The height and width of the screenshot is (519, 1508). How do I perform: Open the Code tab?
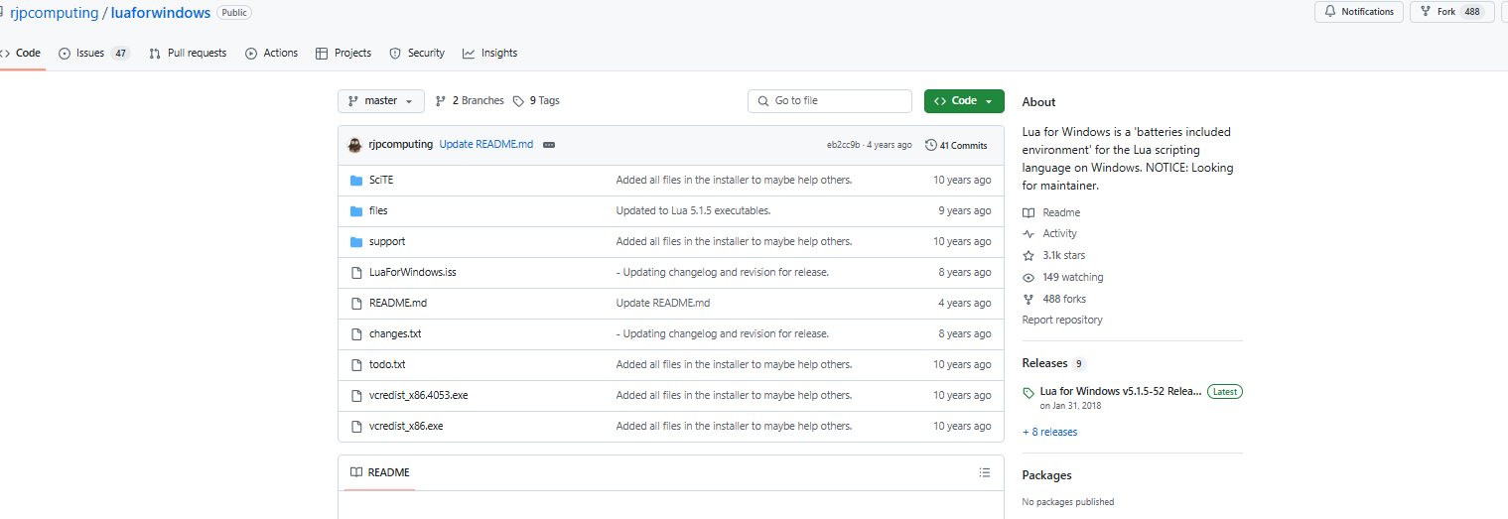click(21, 54)
